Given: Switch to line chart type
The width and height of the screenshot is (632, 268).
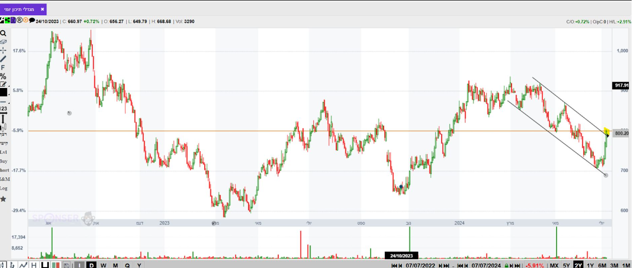Looking at the screenshot, I should click(24, 265).
